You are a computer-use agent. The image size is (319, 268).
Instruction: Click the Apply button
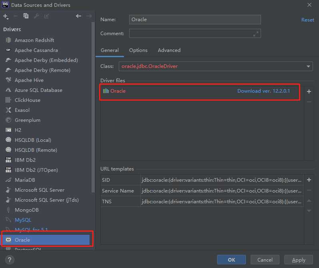click(299, 260)
